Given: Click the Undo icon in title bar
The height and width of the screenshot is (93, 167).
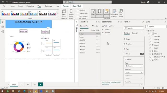Looking at the screenshot, I should click(x=7, y=2).
